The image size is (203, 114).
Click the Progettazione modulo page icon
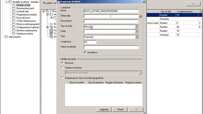(x=14, y=15)
